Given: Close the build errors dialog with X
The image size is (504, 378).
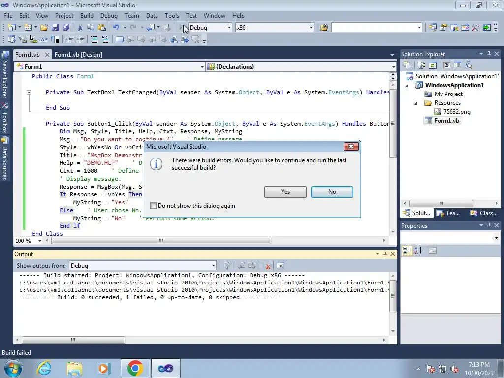Looking at the screenshot, I should (x=351, y=147).
